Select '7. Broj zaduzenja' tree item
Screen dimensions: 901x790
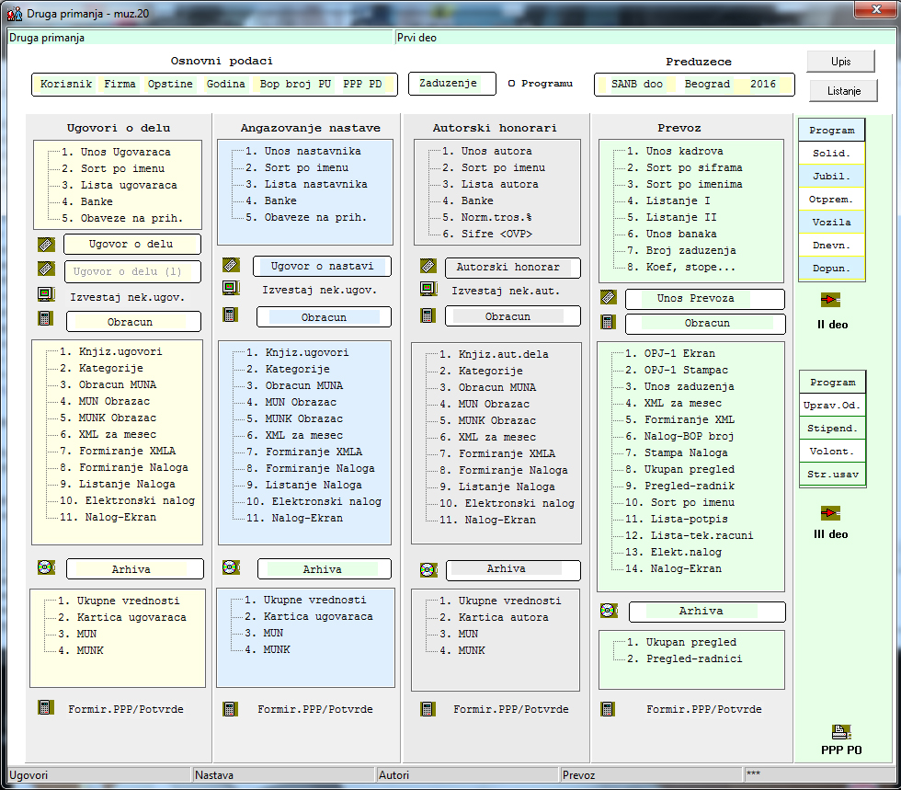click(681, 251)
